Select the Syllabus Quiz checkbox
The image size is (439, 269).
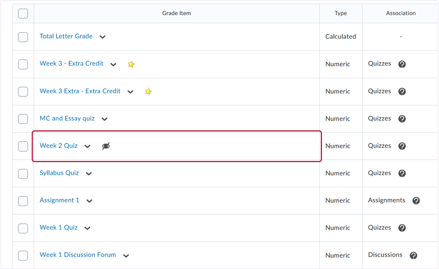pos(23,173)
